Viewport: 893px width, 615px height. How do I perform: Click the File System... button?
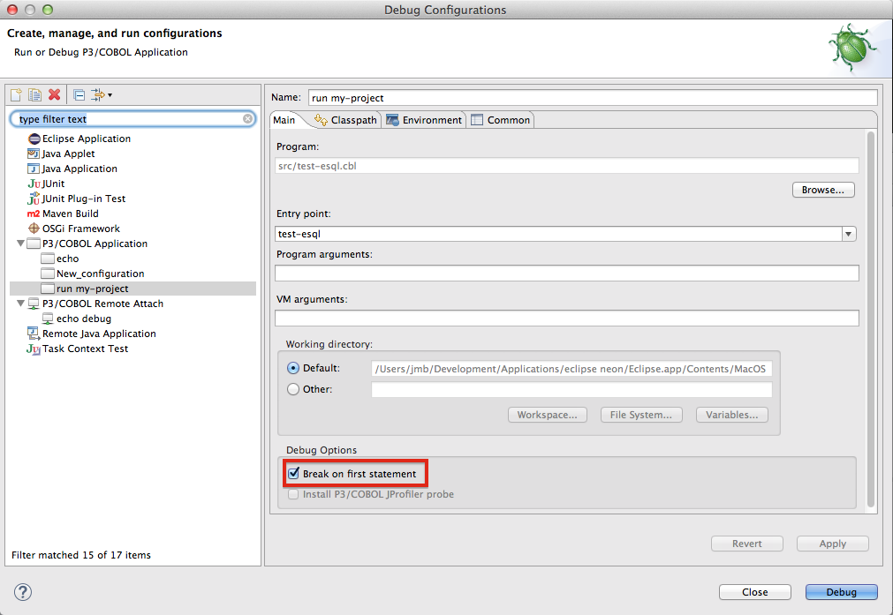pos(641,415)
